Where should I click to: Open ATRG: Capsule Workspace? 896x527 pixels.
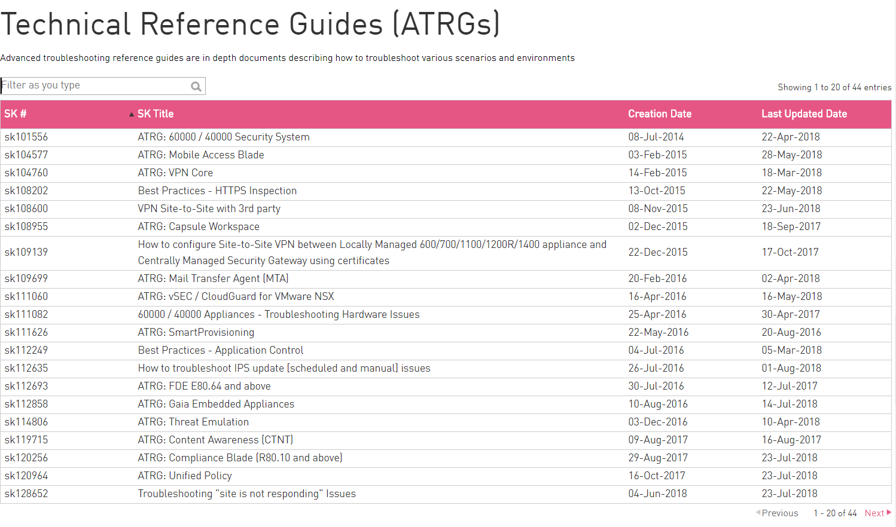(199, 226)
